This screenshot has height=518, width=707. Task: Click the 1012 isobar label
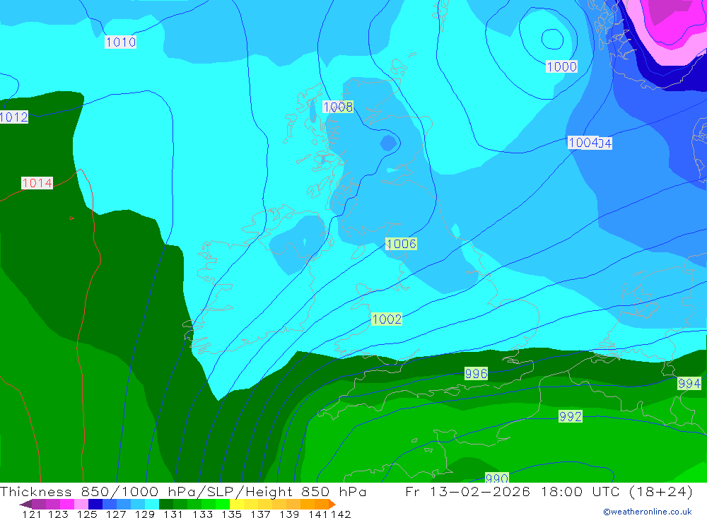tap(14, 117)
